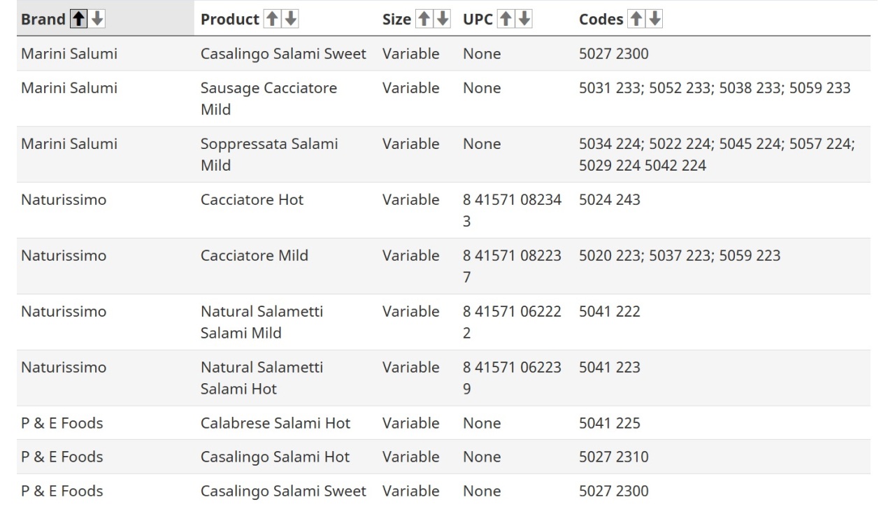Sort Codes column ascending with up arrow
The width and height of the screenshot is (895, 507).
(x=635, y=20)
